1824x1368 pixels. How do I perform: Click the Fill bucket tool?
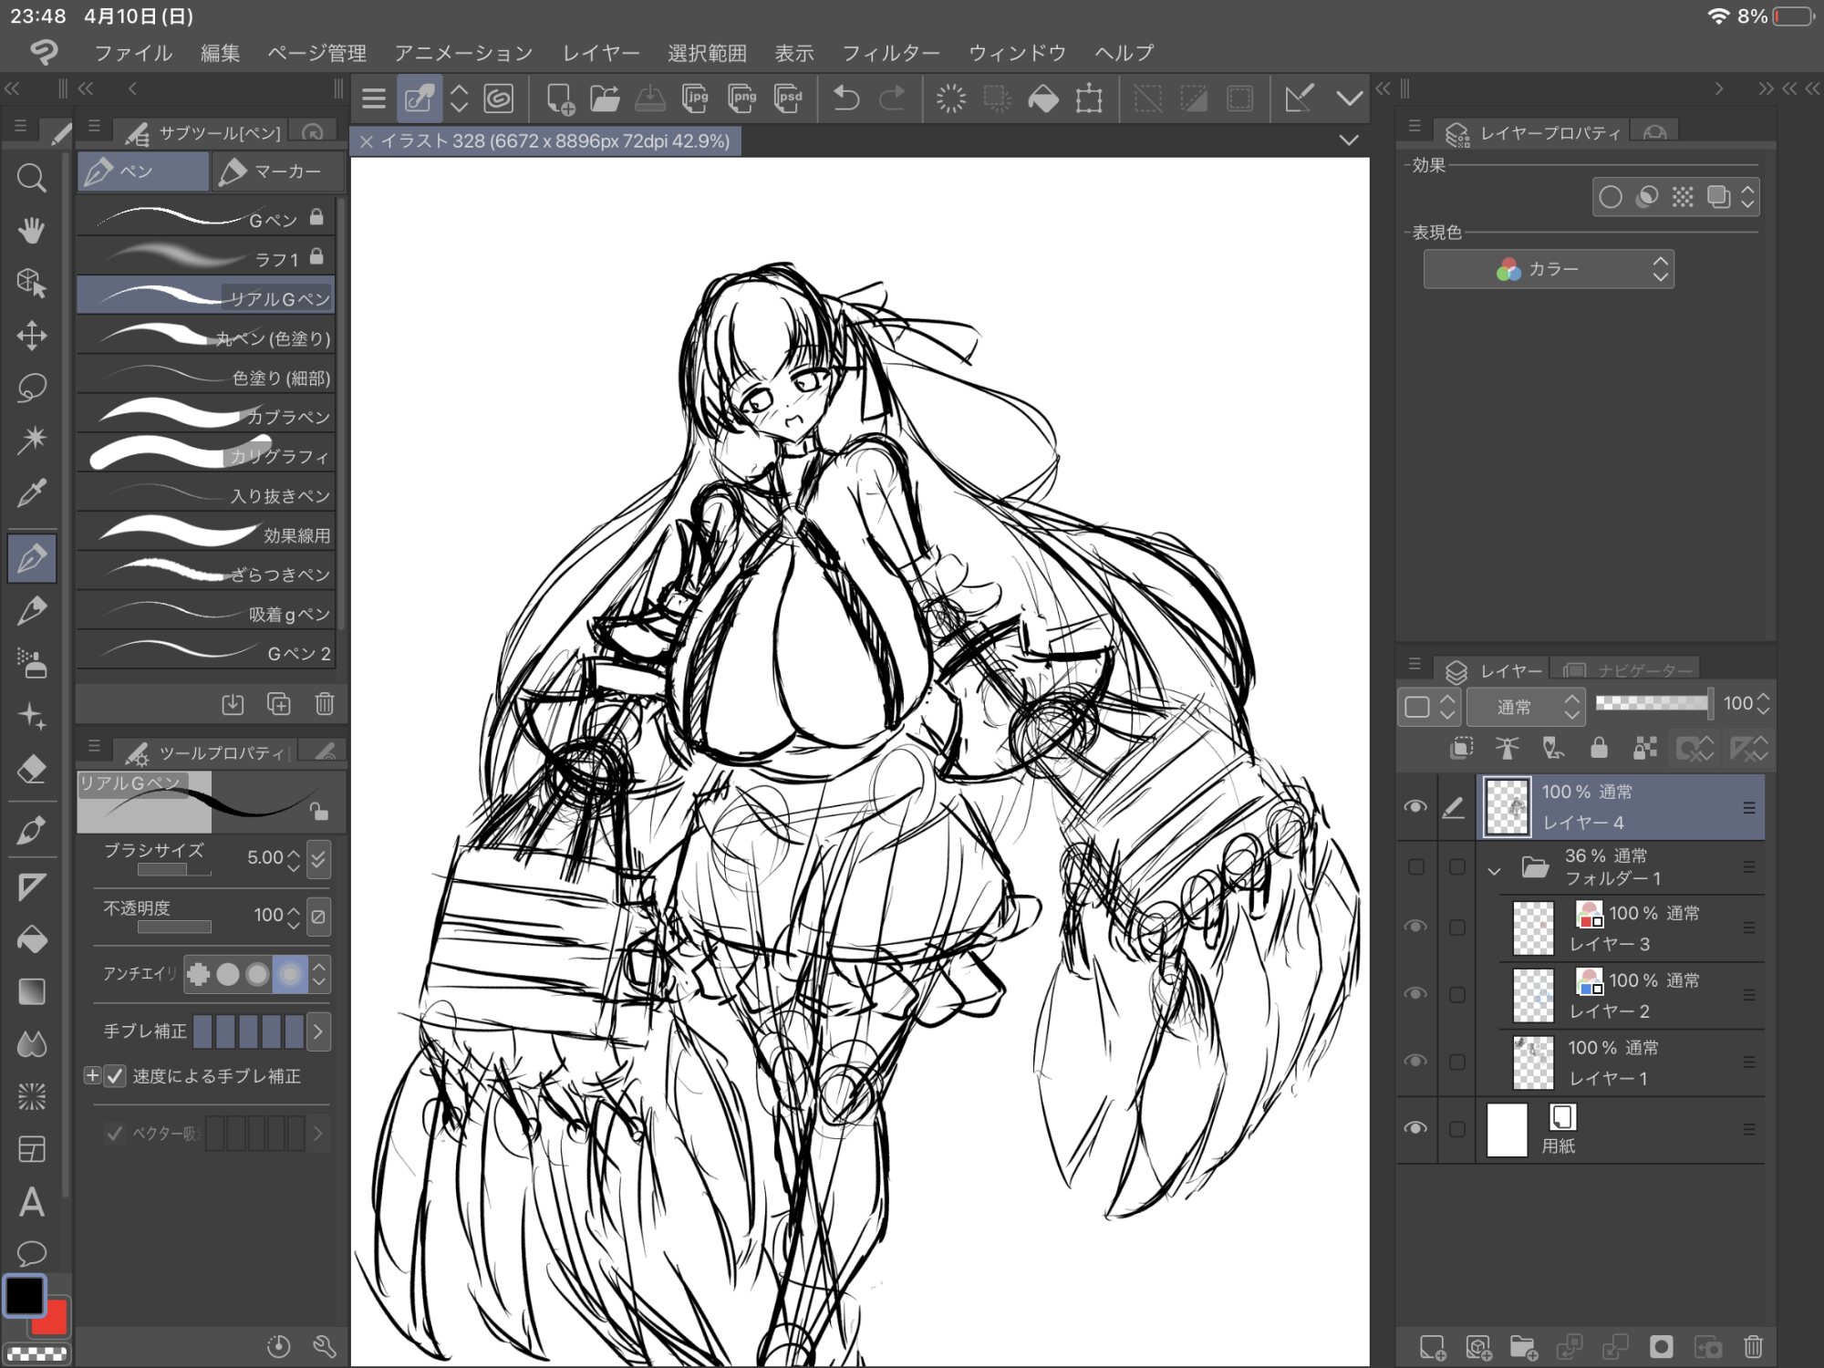tap(32, 939)
